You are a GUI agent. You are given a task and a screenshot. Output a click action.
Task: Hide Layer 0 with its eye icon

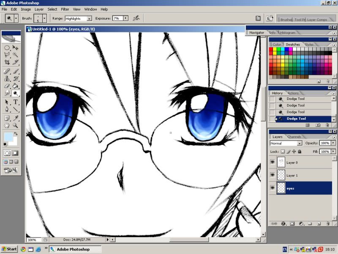coord(273,162)
